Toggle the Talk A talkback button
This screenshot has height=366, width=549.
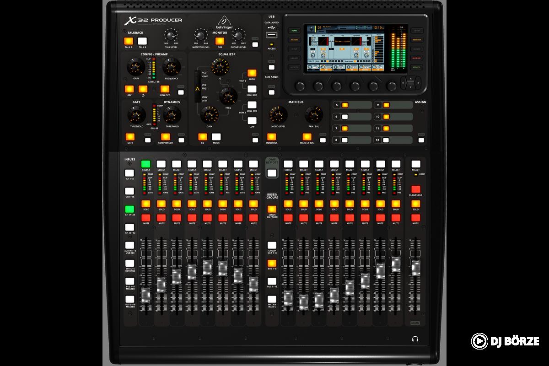(129, 41)
